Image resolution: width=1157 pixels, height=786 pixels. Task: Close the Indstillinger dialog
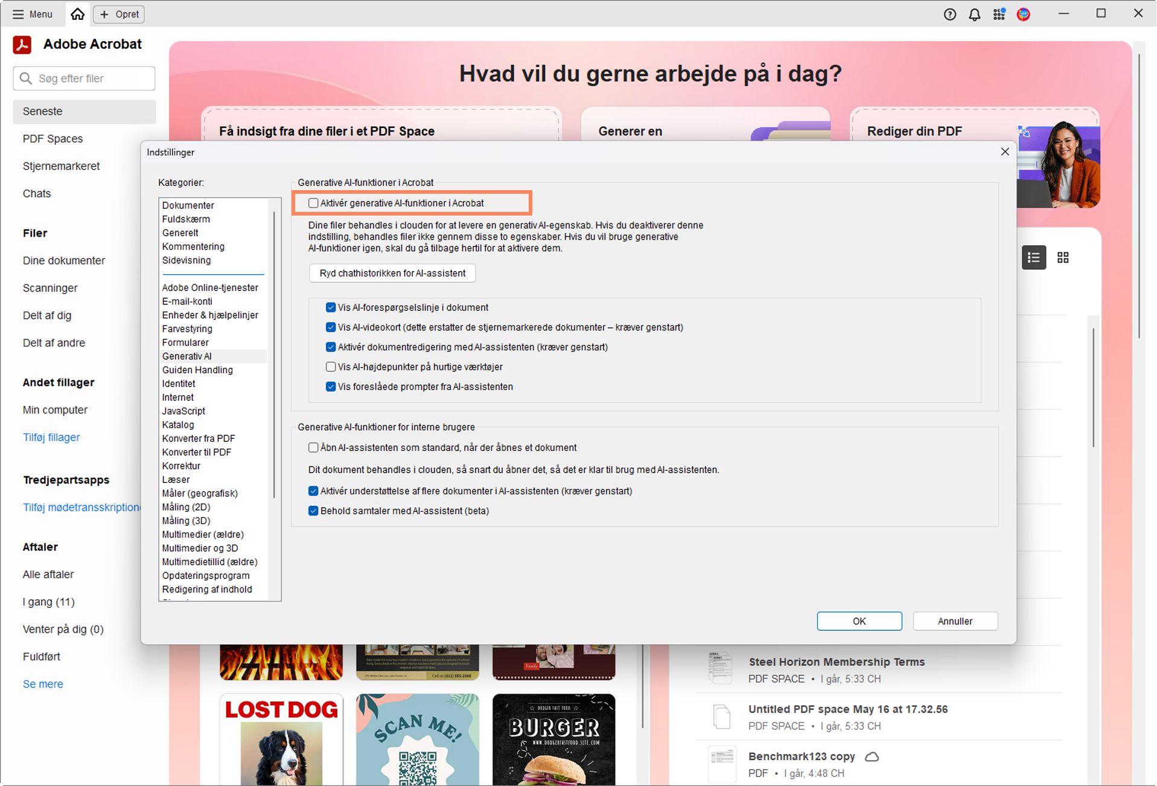tap(1005, 152)
